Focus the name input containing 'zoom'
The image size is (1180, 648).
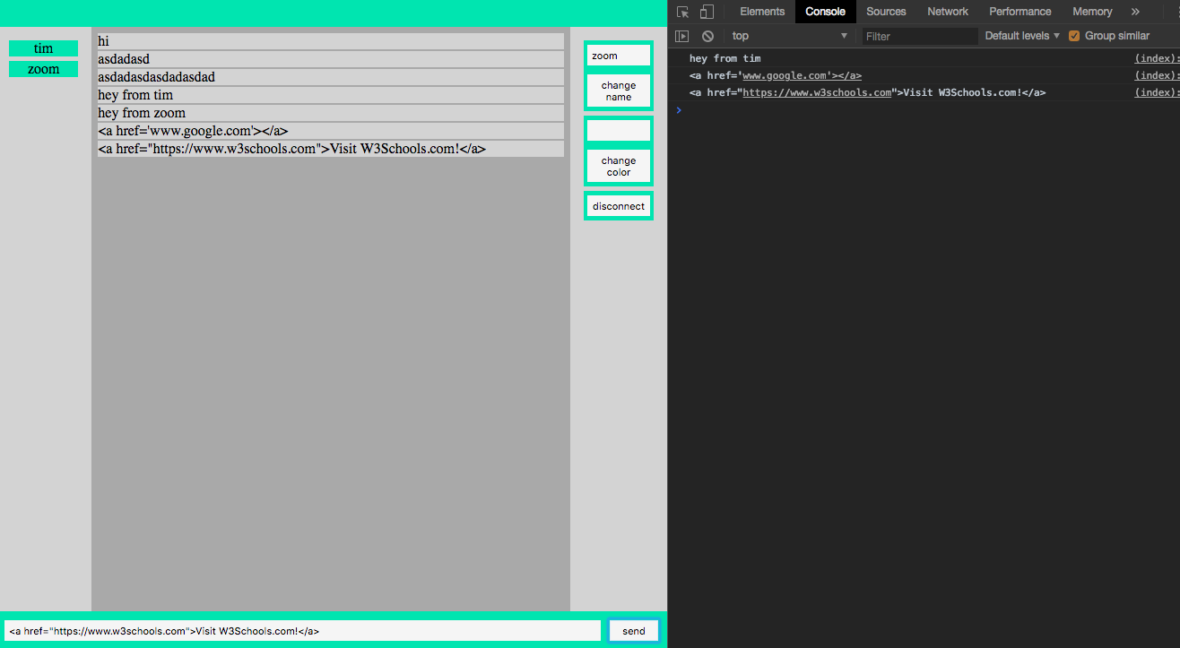pyautogui.click(x=619, y=56)
